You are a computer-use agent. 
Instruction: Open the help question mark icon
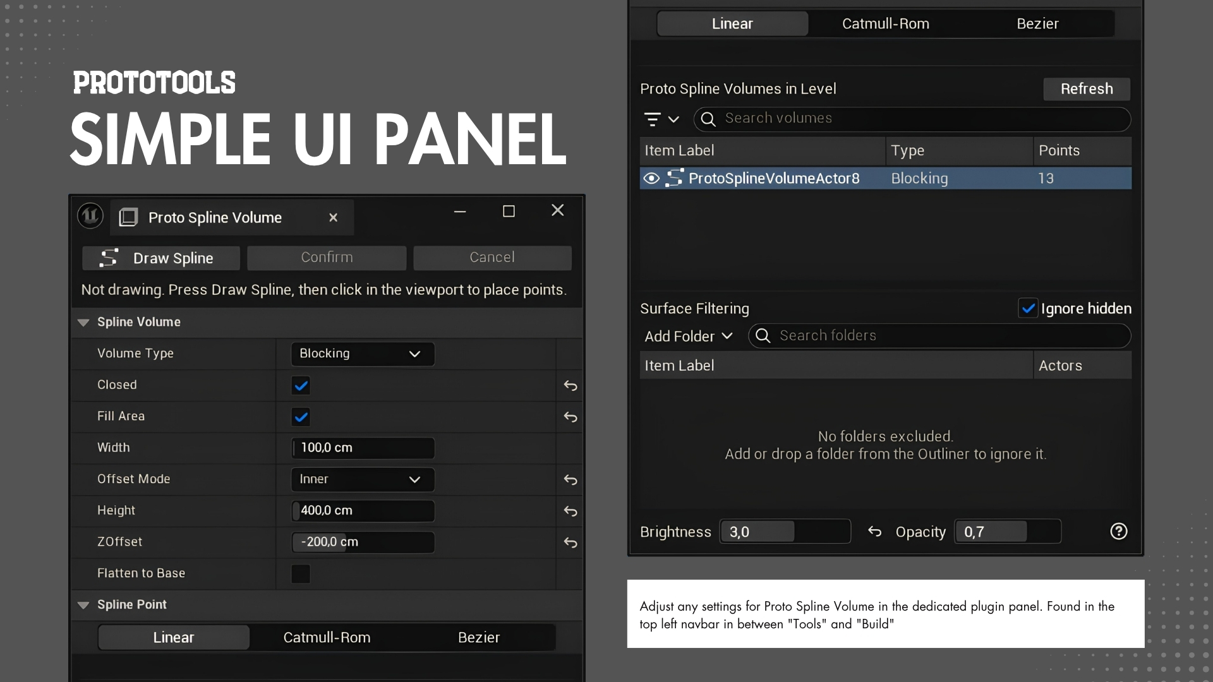tap(1119, 532)
